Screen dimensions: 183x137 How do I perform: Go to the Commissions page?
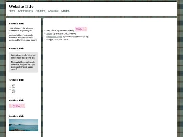coord(25,11)
